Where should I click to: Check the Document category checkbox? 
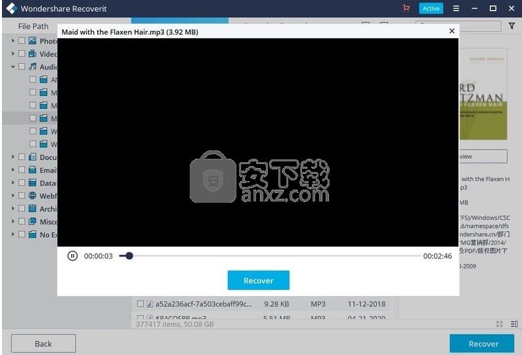point(22,157)
